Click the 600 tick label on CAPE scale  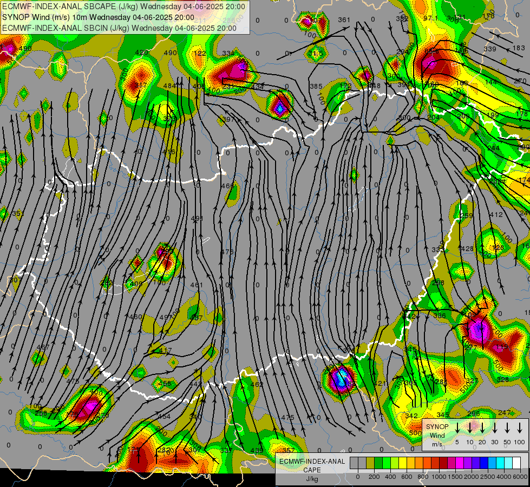(407, 477)
